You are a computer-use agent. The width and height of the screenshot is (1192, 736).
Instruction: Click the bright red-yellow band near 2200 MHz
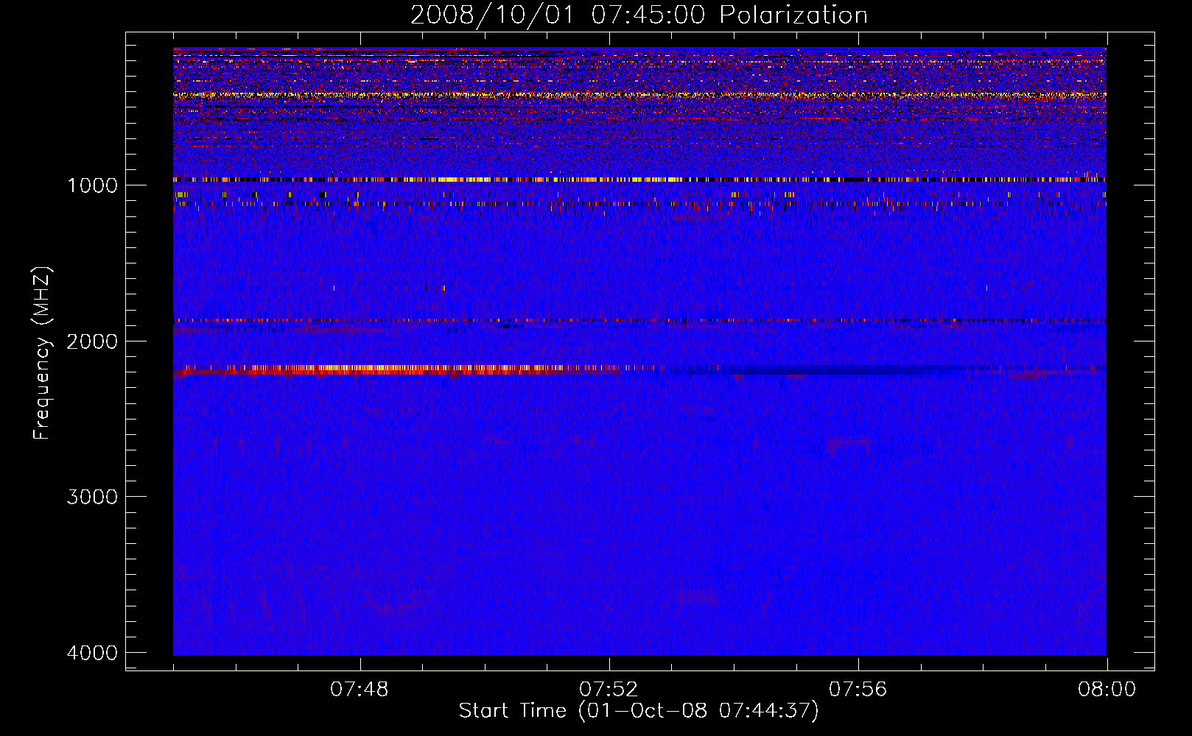click(398, 370)
